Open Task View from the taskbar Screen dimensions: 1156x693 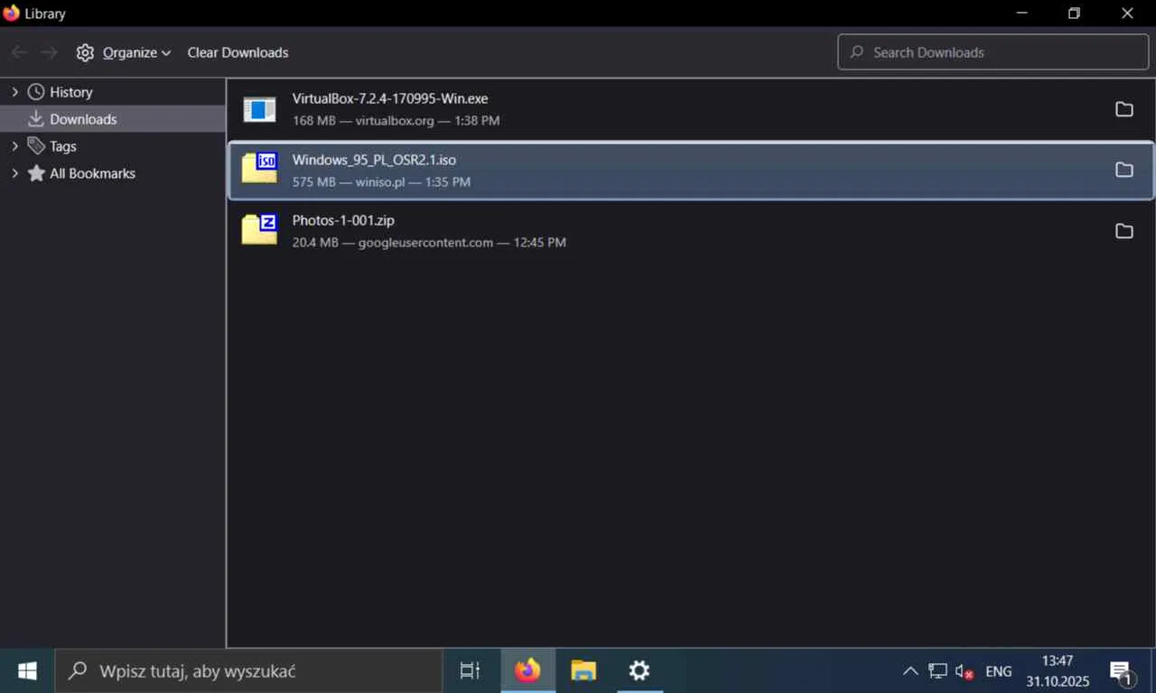[470, 670]
